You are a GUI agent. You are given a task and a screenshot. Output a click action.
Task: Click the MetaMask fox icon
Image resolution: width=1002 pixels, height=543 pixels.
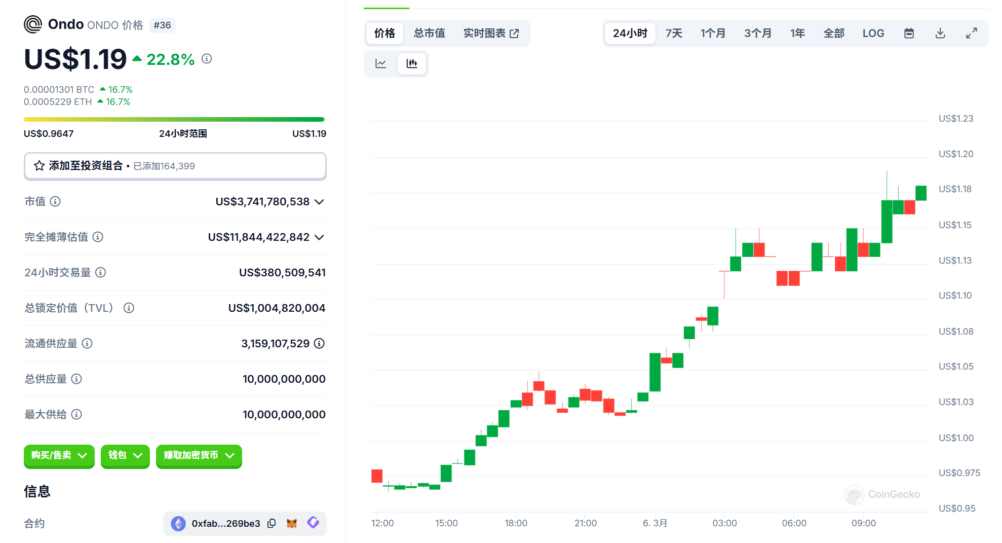(292, 523)
